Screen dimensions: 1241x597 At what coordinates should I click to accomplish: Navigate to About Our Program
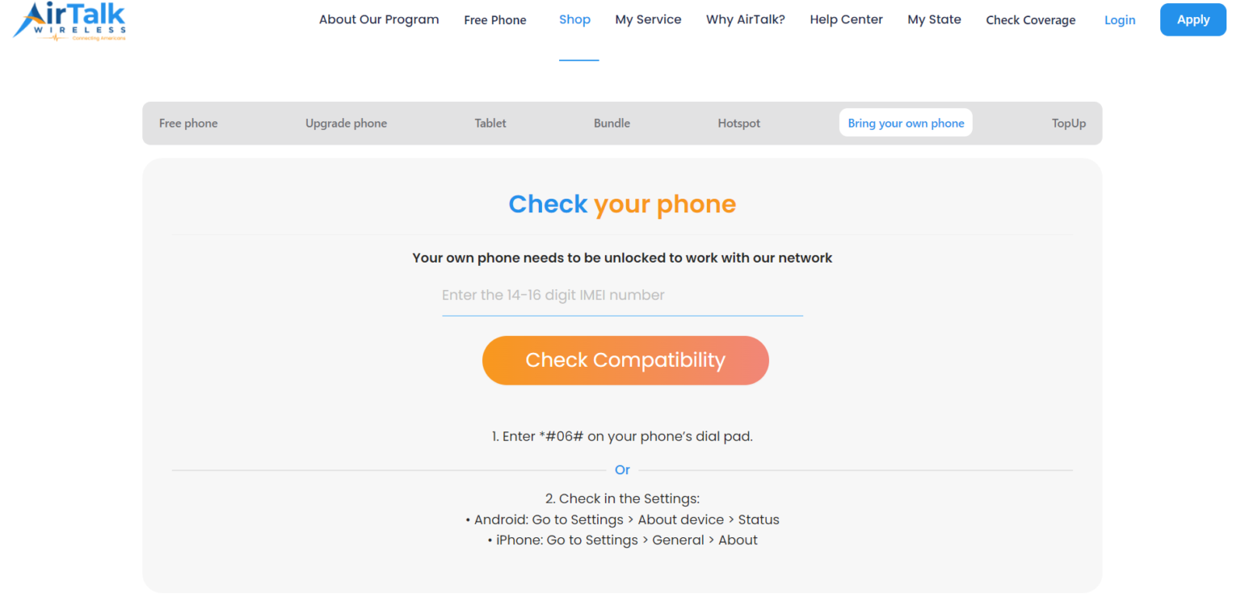pos(379,19)
